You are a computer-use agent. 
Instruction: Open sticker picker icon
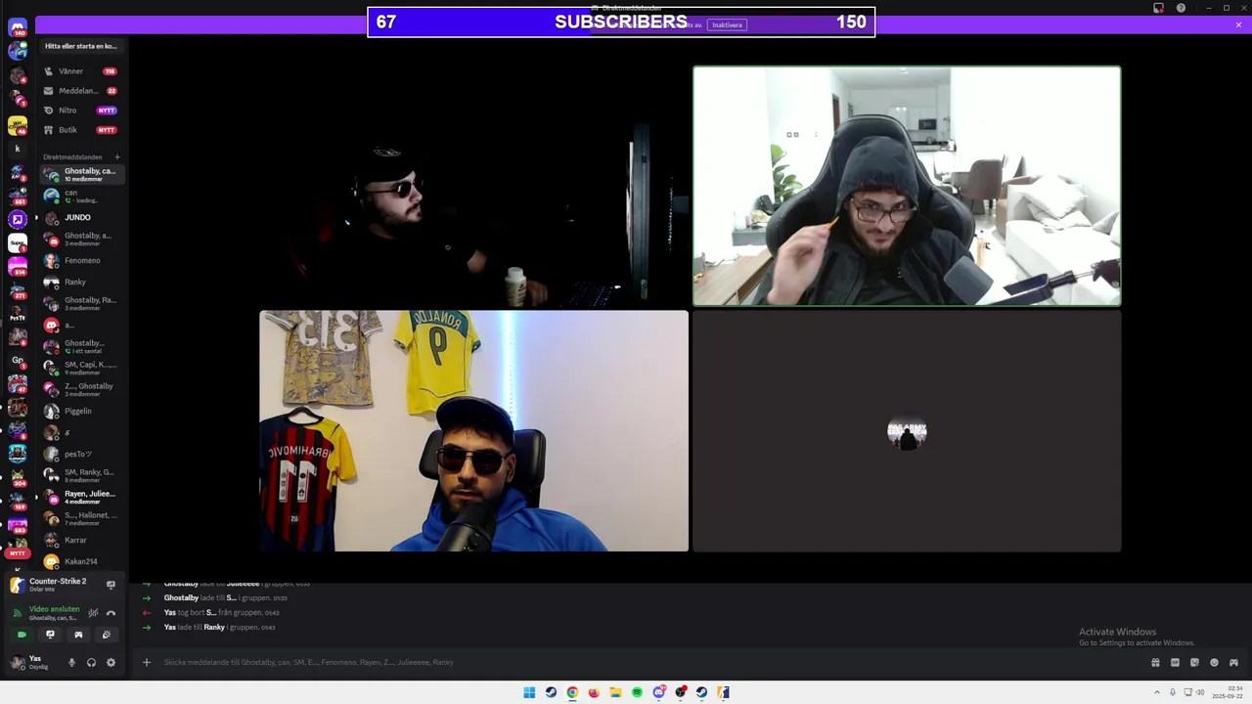pos(1194,662)
